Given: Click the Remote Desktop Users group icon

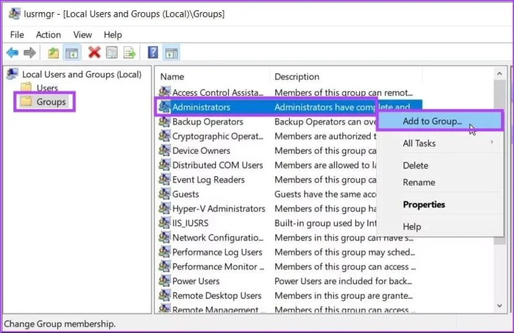Looking at the screenshot, I should (x=164, y=295).
